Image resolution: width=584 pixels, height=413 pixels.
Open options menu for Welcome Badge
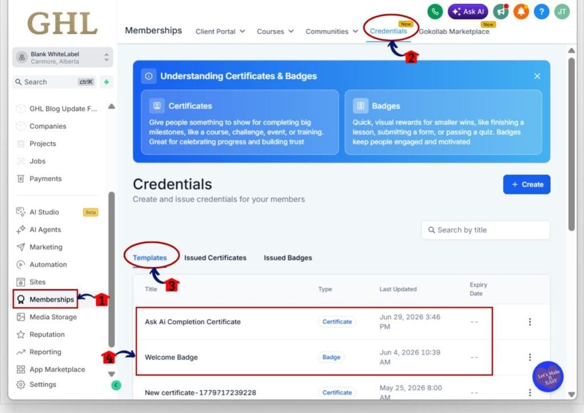click(530, 357)
